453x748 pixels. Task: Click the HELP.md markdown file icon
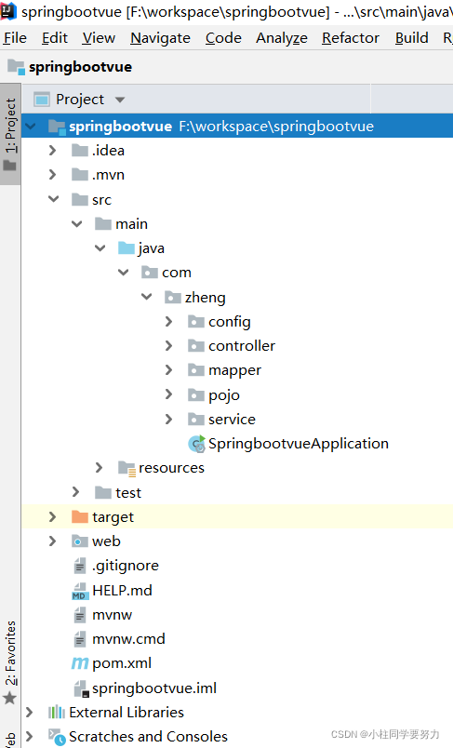pyautogui.click(x=80, y=591)
